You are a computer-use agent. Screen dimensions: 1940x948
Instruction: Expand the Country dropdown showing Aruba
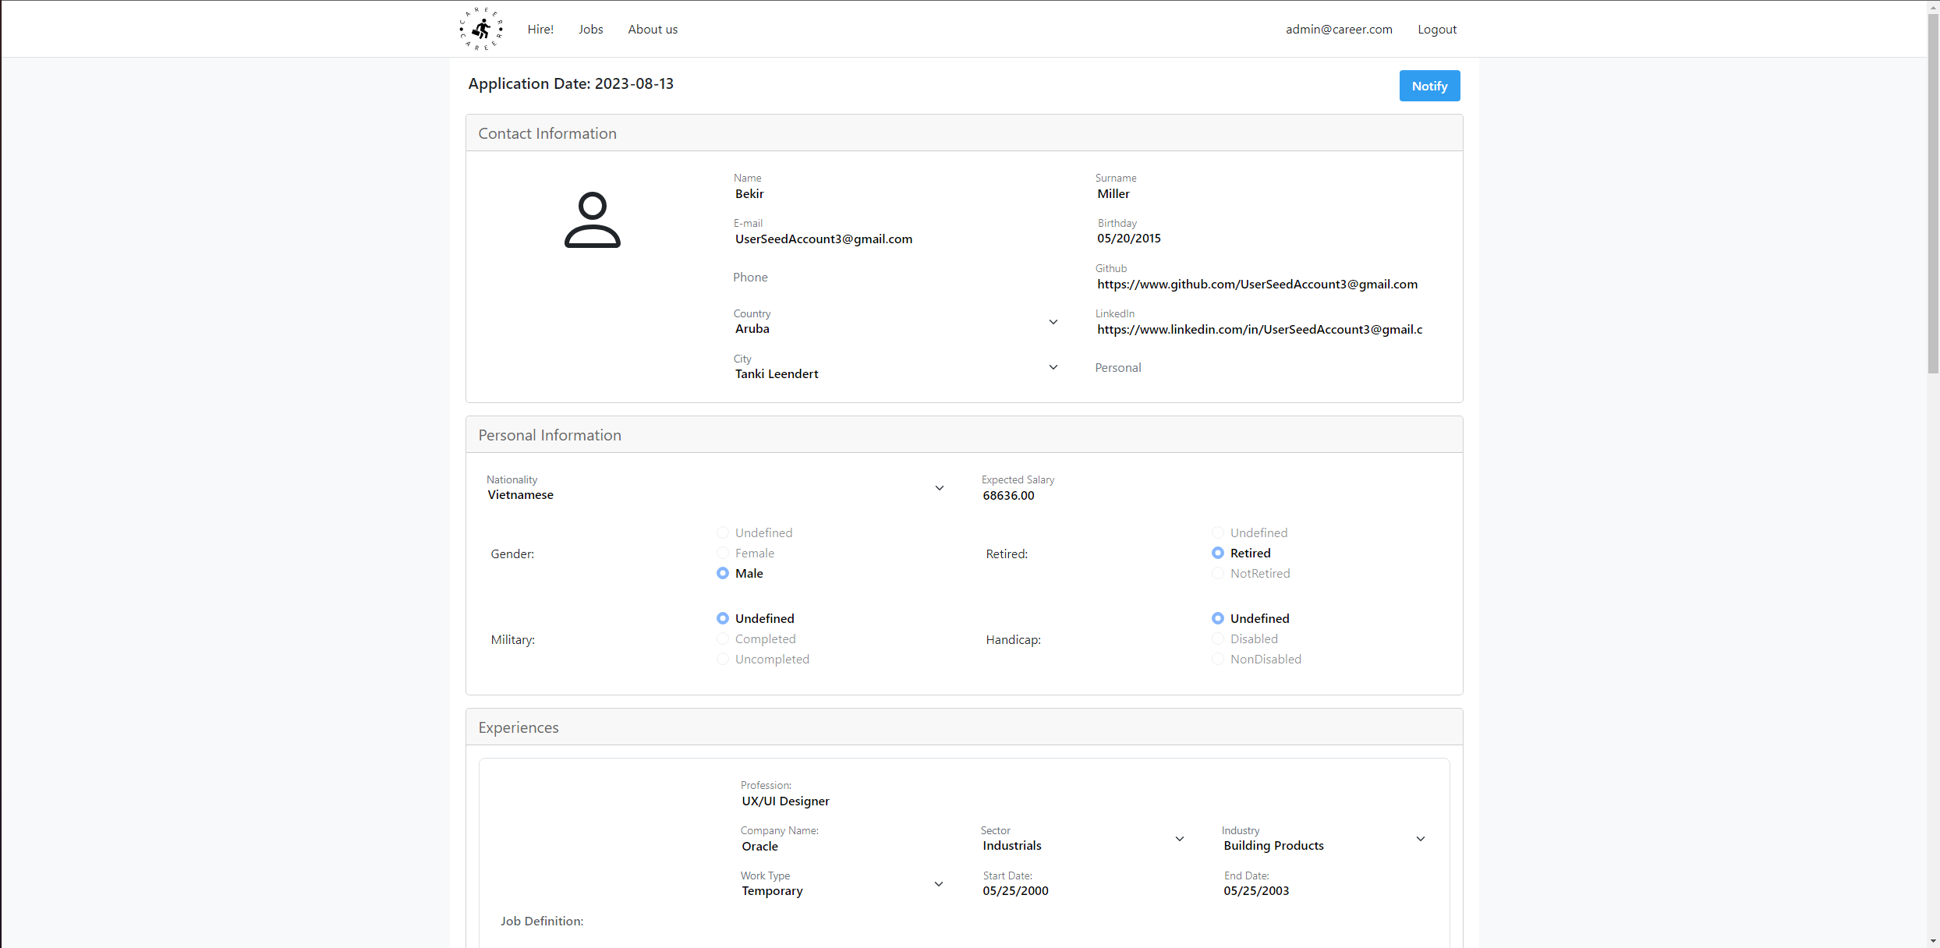pos(897,322)
